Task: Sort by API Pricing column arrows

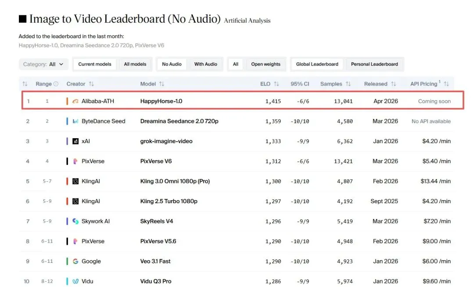Action: pos(446,84)
